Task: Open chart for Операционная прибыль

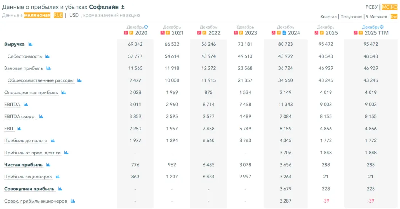Action: (x=64, y=93)
